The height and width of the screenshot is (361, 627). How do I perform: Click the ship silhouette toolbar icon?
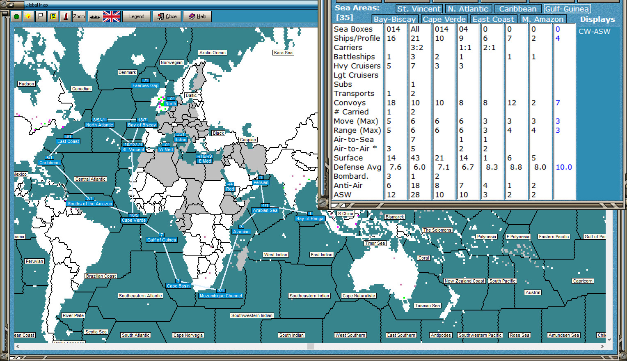tap(94, 16)
